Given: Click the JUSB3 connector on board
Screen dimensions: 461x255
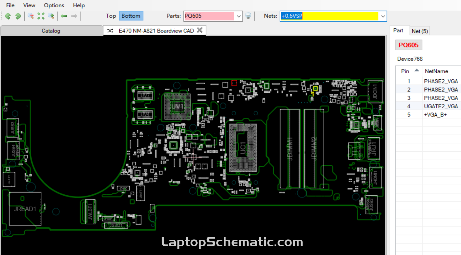Looking at the screenshot, I should 13,128.
